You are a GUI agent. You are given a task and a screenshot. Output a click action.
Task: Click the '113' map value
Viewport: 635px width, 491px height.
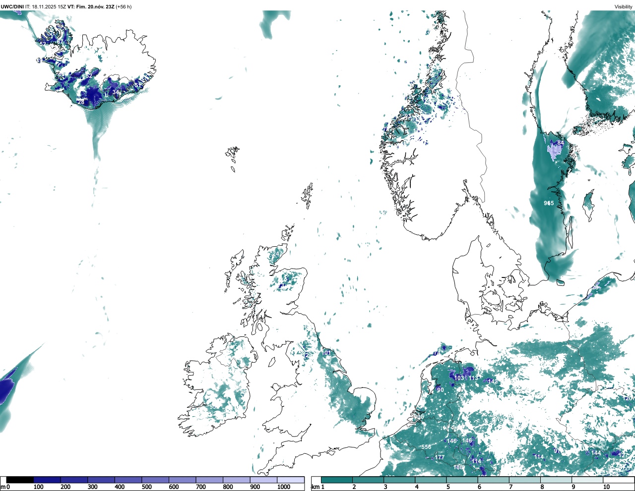click(x=474, y=378)
